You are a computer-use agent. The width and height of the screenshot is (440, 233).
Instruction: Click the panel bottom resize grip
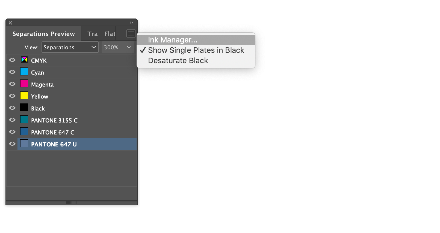tap(71, 203)
